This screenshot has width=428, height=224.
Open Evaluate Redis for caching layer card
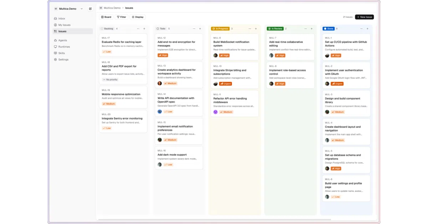point(123,45)
